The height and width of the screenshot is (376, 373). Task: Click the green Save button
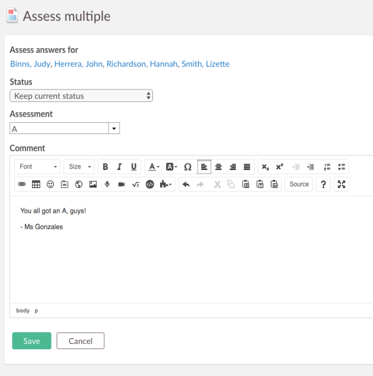point(31,341)
